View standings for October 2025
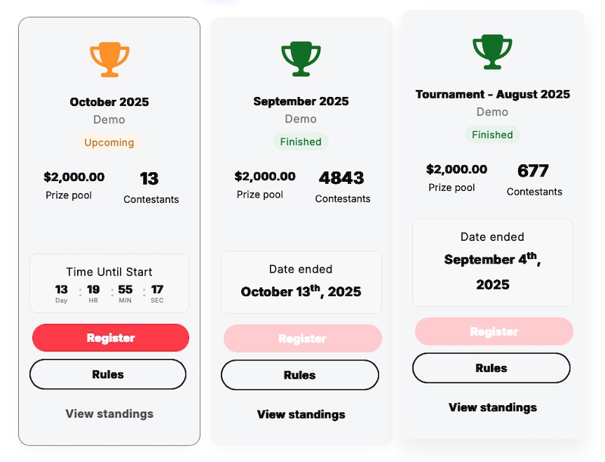The width and height of the screenshot is (605, 462). (x=108, y=414)
